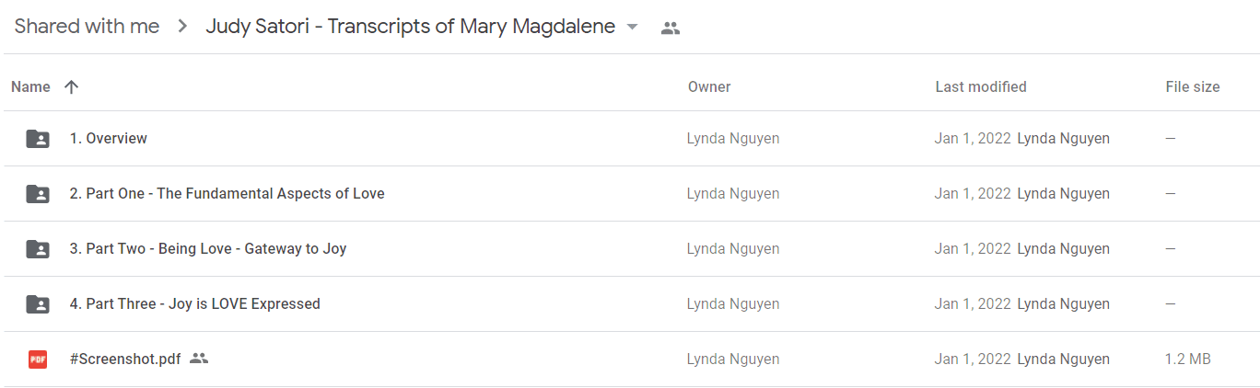Select the #Screenshot.pdf file name
Screen dimensions: 1260x388
tap(125, 359)
